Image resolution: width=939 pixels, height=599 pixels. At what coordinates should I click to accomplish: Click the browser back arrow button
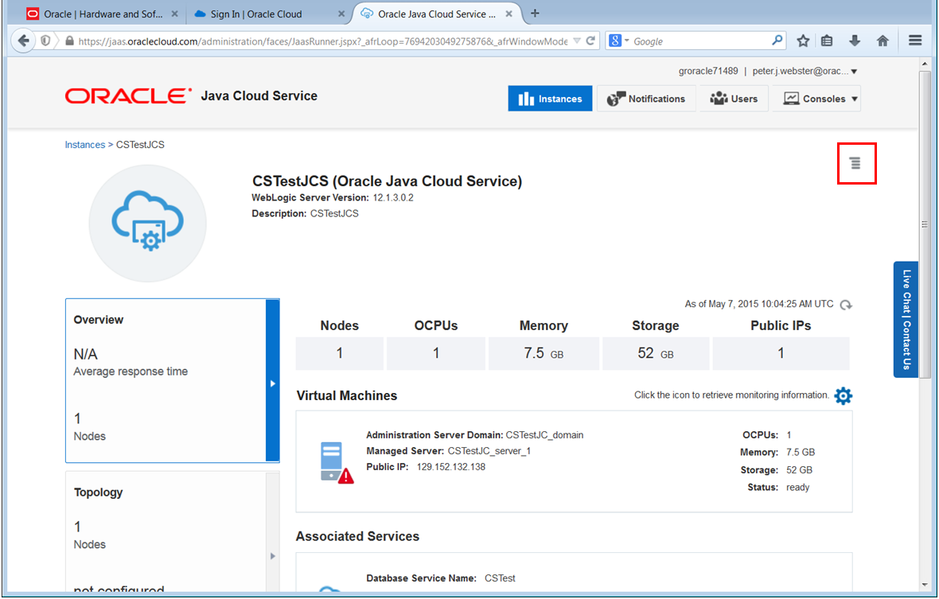pos(23,41)
